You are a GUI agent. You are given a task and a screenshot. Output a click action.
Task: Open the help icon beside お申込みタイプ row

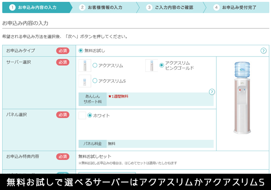[263, 51]
